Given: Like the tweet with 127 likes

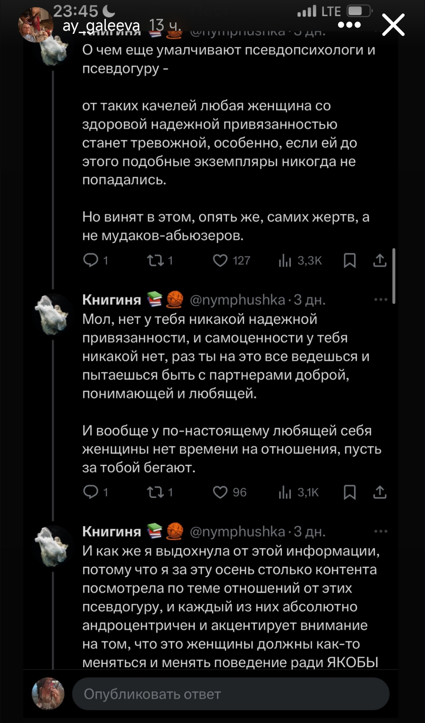Looking at the screenshot, I should click(x=220, y=261).
